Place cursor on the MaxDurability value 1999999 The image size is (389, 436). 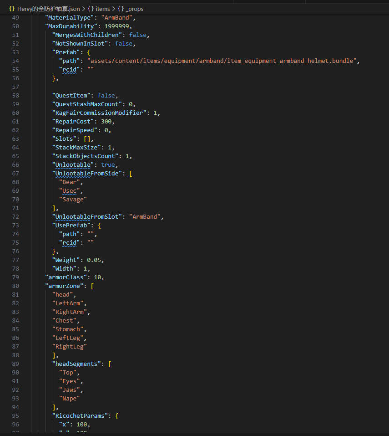118,26
